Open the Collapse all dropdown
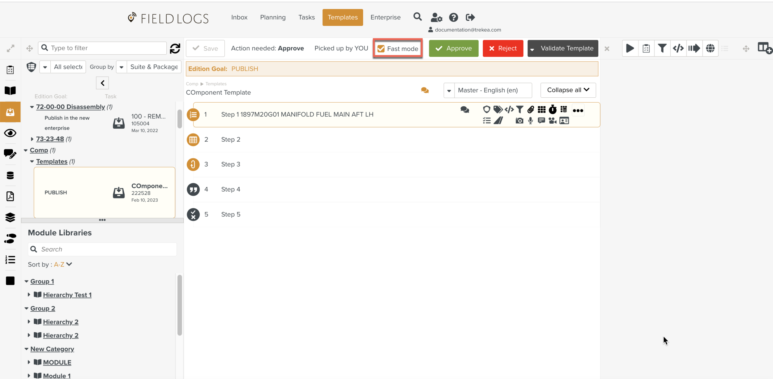773x379 pixels. [x=568, y=90]
